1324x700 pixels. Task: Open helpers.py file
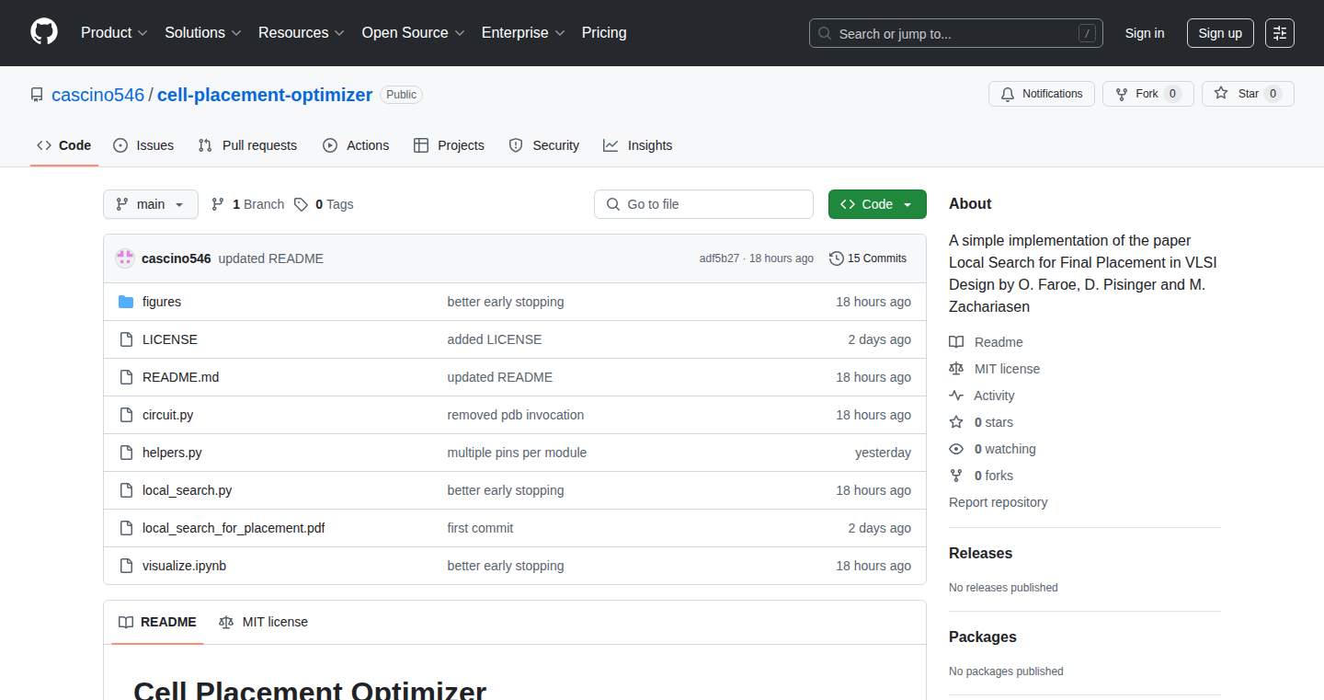(x=172, y=453)
